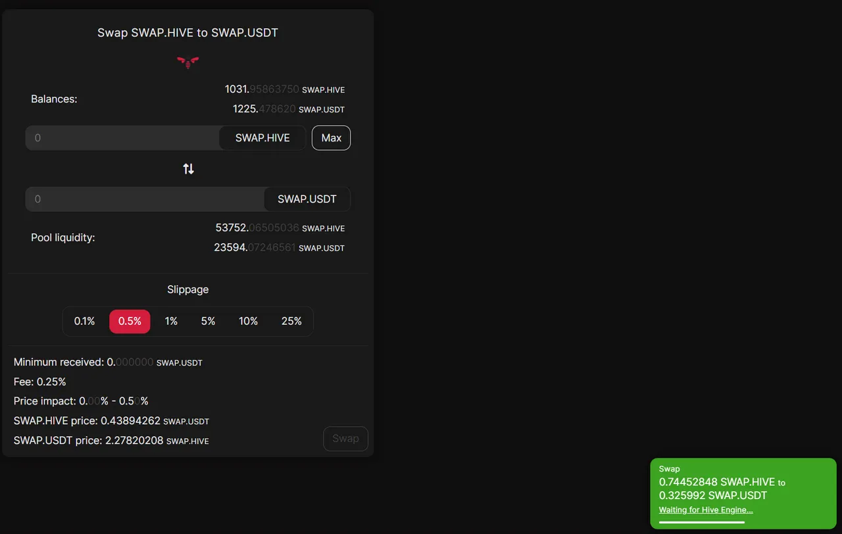The height and width of the screenshot is (534, 842).
Task: Click the 1031.95863750 SWAP.HIVE balance
Action: point(285,89)
